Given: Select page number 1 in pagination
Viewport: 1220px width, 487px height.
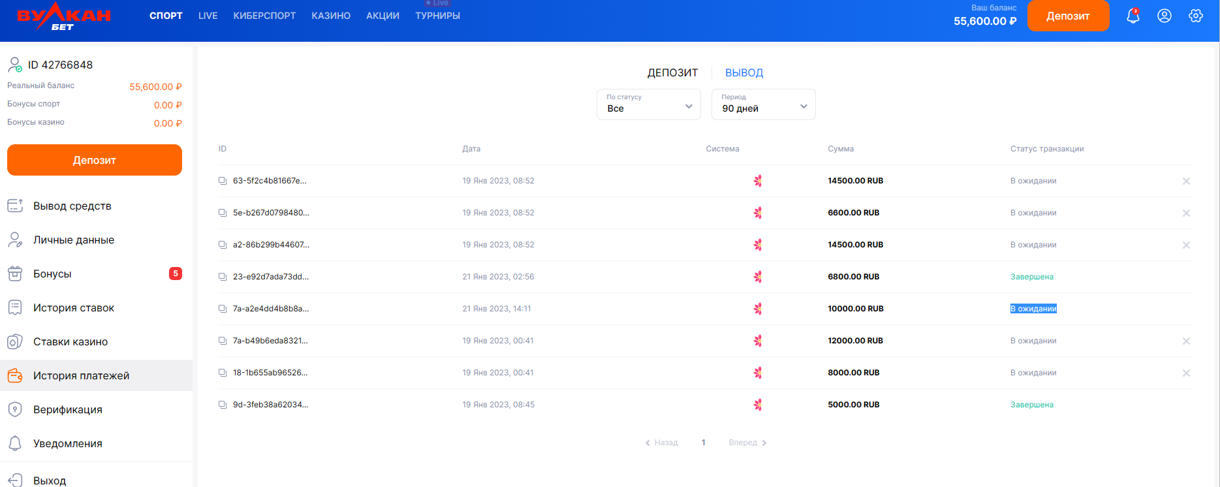Looking at the screenshot, I should click(x=704, y=443).
